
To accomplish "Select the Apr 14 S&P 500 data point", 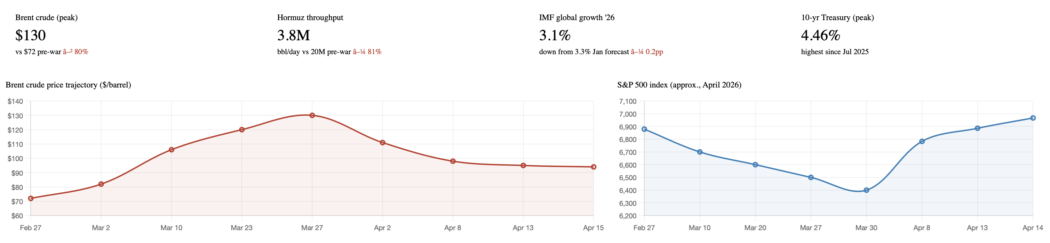I will coord(1033,118).
